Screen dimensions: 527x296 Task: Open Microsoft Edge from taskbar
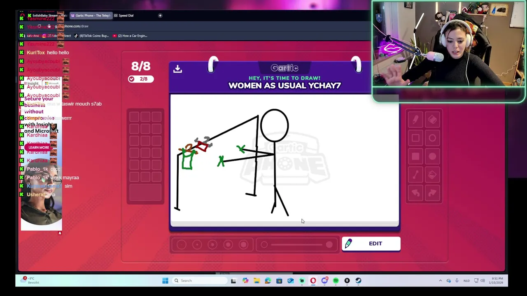[268, 281]
